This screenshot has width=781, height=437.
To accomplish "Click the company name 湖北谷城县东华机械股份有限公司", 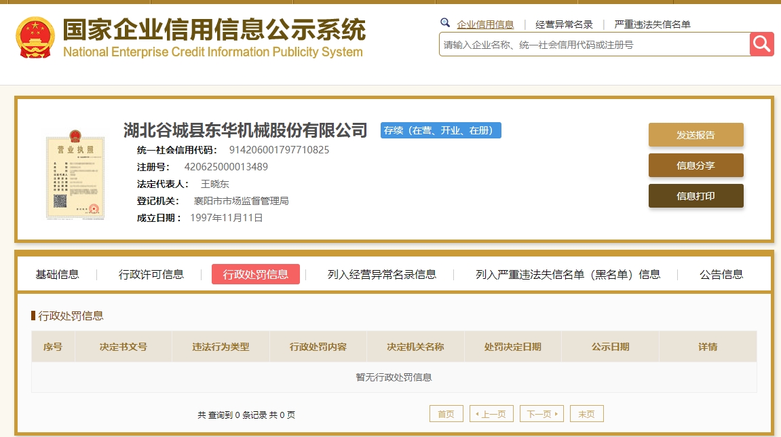I will point(245,130).
